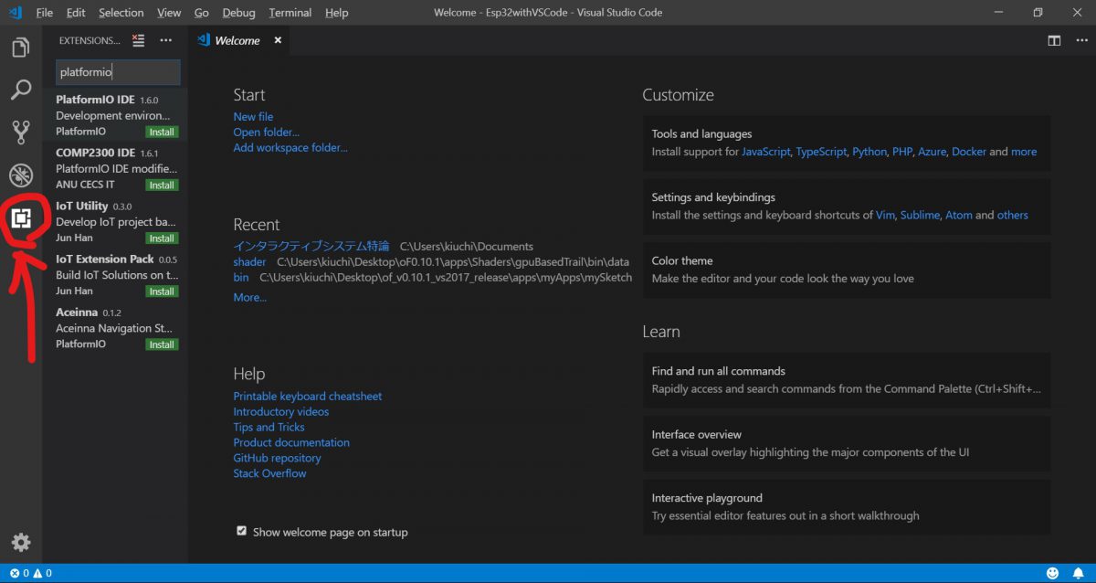Open the Color theme card

847,270
